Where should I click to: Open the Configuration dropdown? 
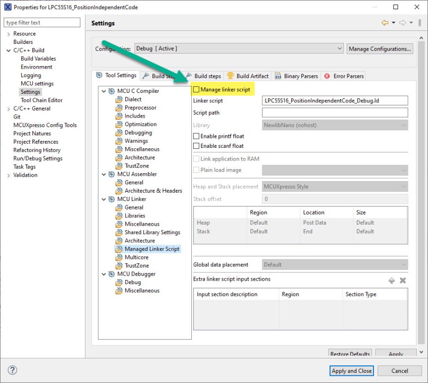(x=239, y=49)
